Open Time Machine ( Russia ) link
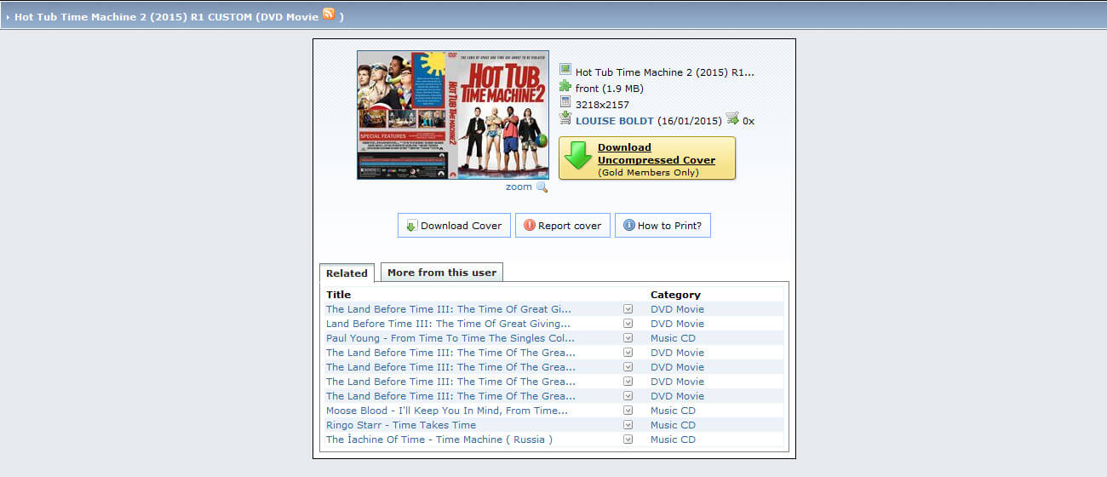The image size is (1107, 477). tap(439, 440)
